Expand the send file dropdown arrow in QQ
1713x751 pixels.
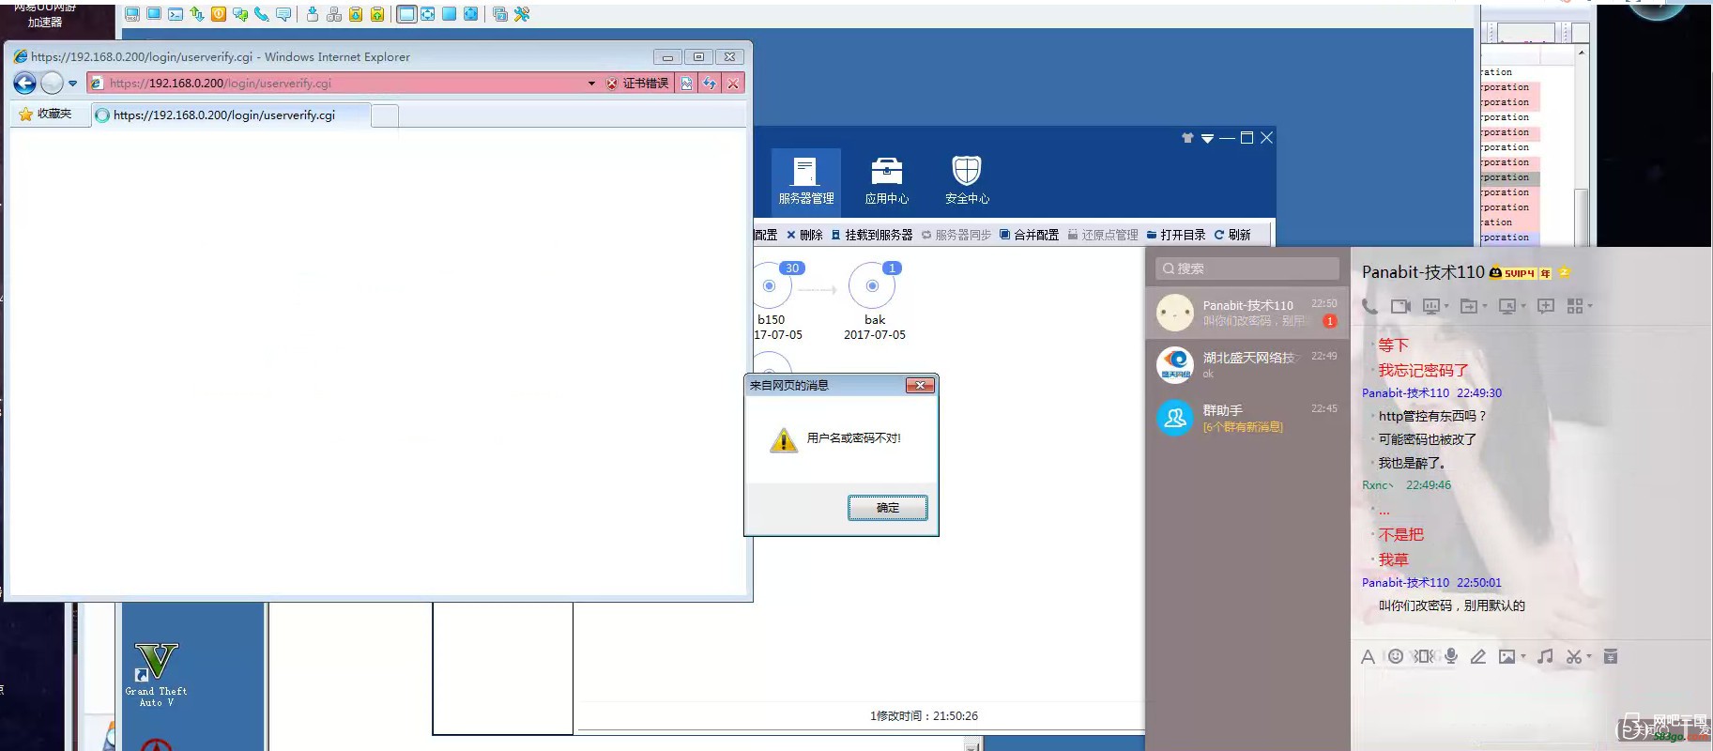point(1484,306)
